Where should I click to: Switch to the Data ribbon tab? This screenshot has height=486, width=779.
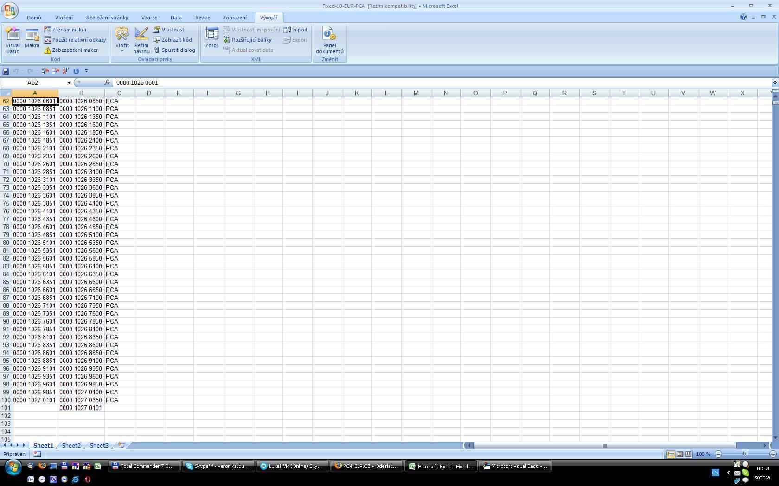tap(176, 18)
